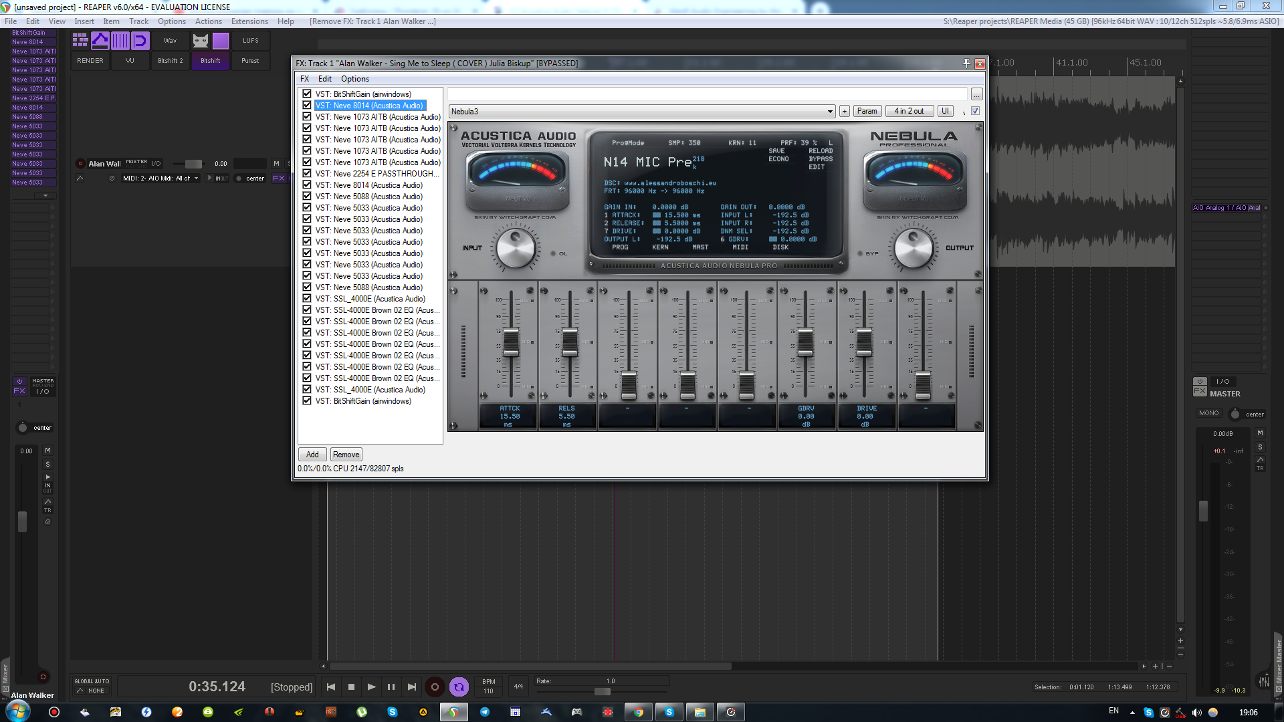Click the grid toolbar icon
1284x722 pixels.
point(80,41)
